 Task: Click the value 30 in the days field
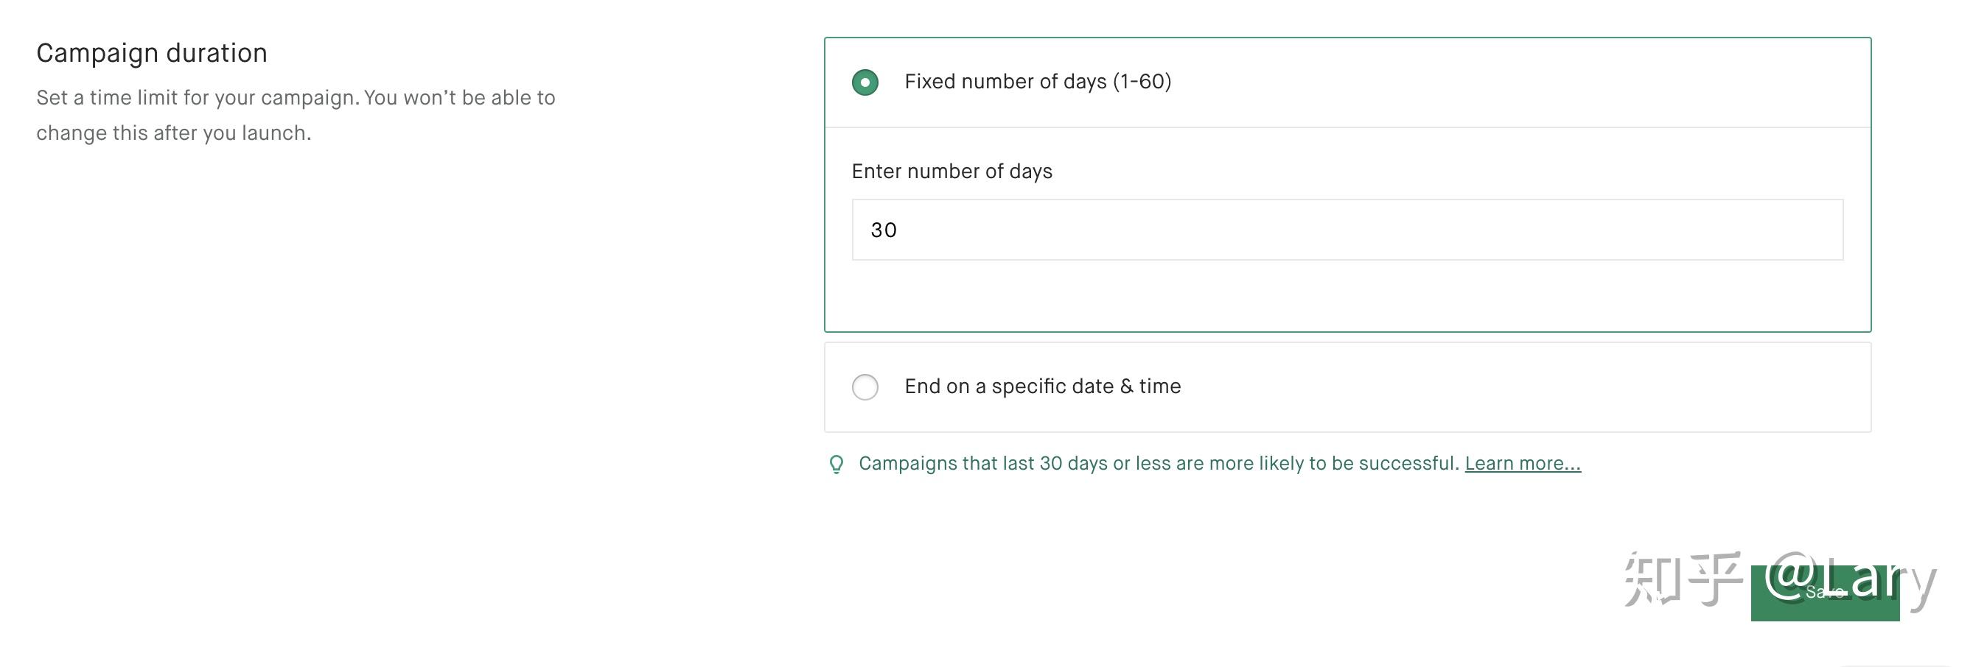(x=883, y=230)
